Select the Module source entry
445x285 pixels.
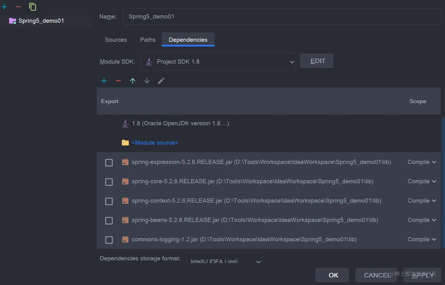(268, 143)
